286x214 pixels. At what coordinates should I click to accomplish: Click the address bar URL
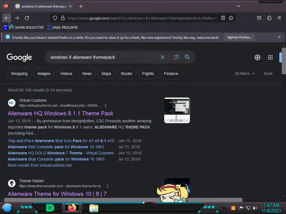pyautogui.click(x=142, y=18)
